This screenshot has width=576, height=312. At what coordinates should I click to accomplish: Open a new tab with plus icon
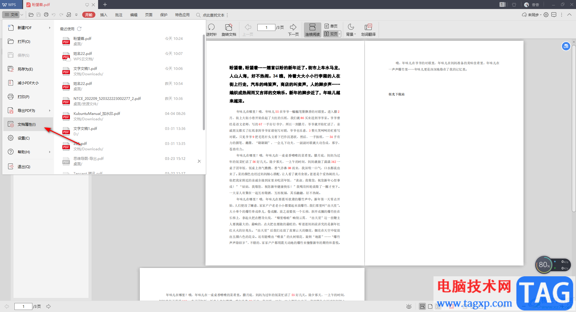pyautogui.click(x=105, y=4)
